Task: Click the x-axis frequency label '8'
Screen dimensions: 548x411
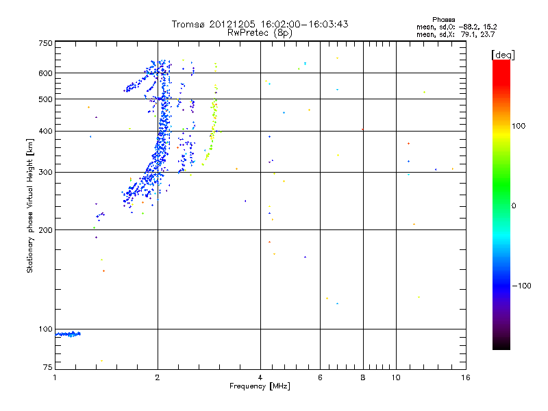Action: click(363, 377)
